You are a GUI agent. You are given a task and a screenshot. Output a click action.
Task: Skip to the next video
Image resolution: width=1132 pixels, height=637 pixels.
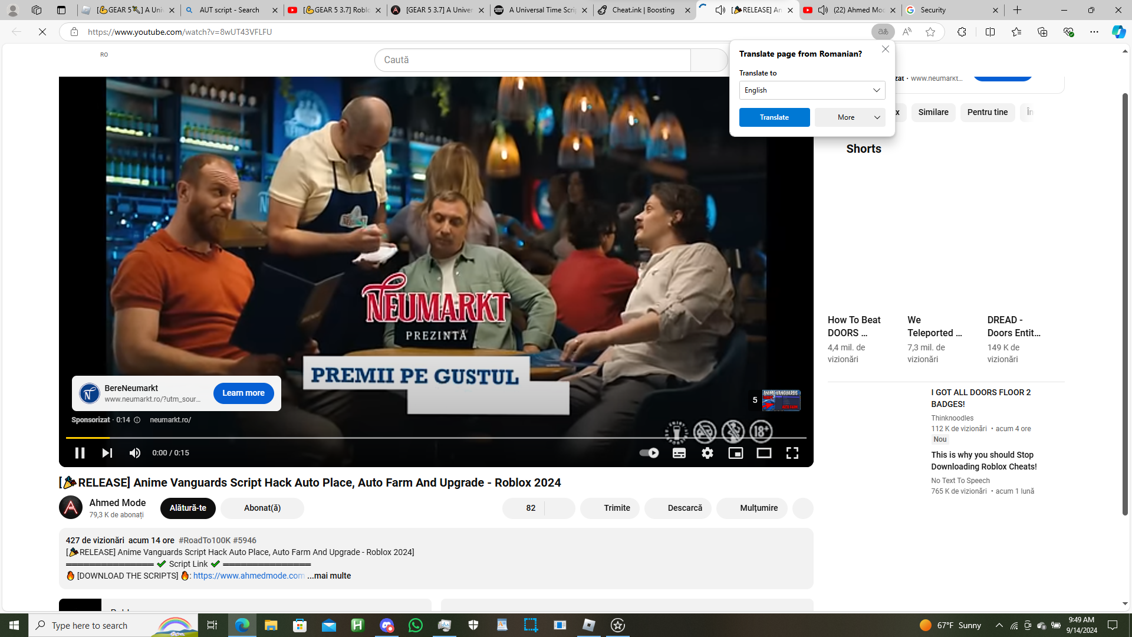tap(107, 453)
